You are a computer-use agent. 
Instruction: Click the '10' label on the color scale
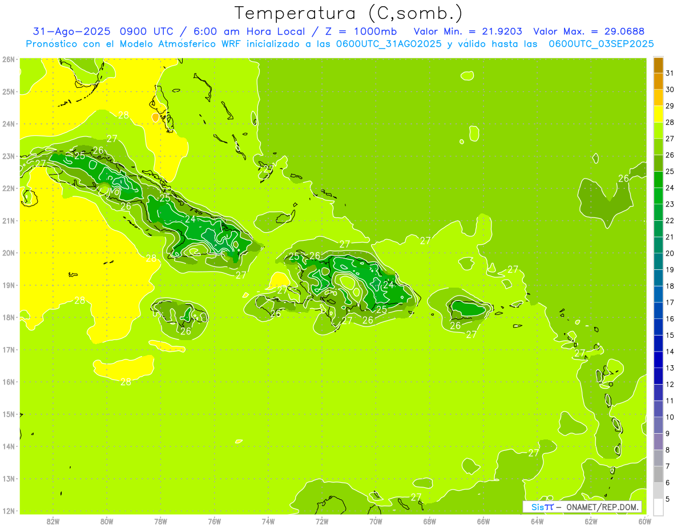(x=670, y=417)
